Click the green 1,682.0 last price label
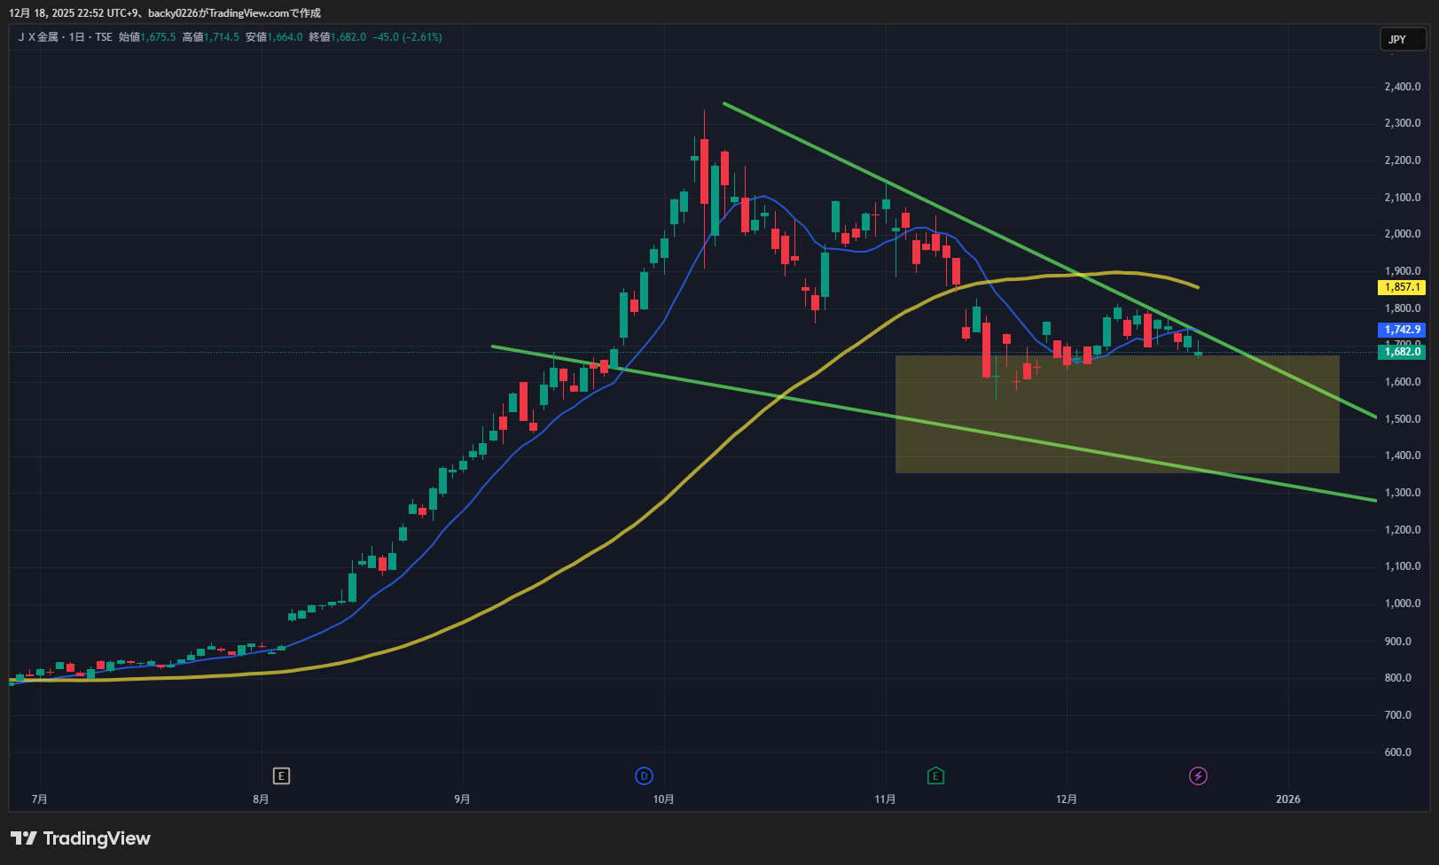The width and height of the screenshot is (1439, 865). pos(1402,352)
